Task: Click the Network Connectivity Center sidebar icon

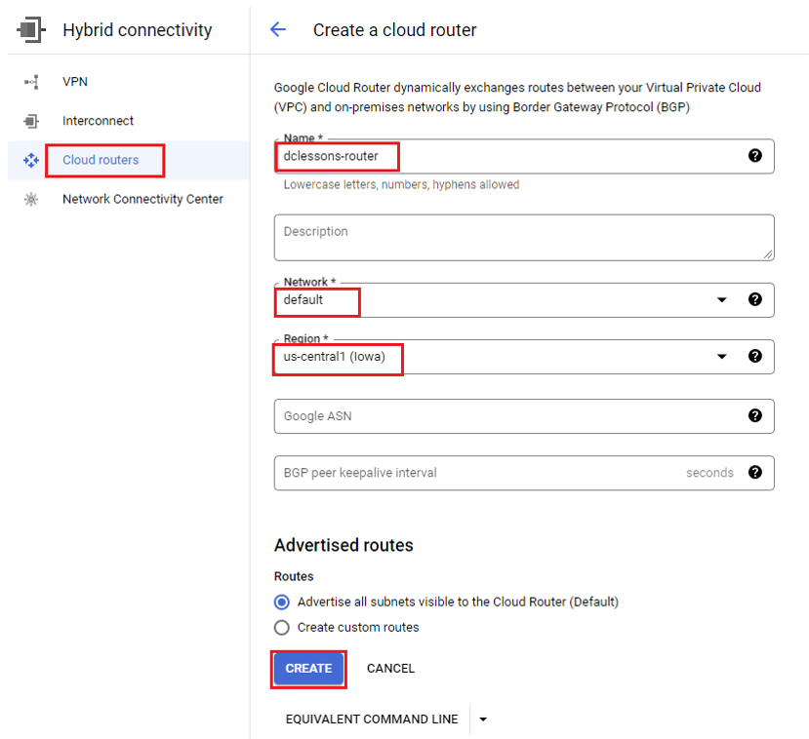Action: (x=31, y=199)
